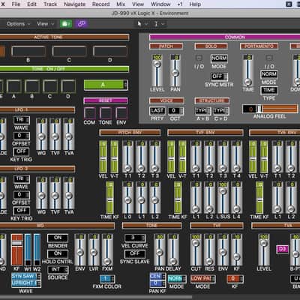Open the green A tone selector
Viewport: 300px width, 300px height.
(106, 85)
